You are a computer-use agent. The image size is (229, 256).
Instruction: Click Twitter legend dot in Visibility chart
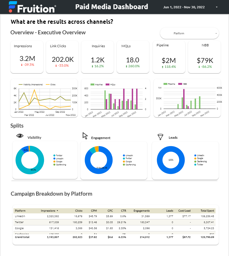(x=54, y=155)
